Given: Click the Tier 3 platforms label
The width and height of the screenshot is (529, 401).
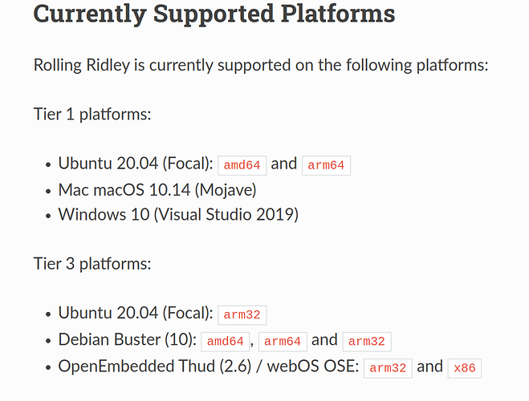Looking at the screenshot, I should point(92,264).
